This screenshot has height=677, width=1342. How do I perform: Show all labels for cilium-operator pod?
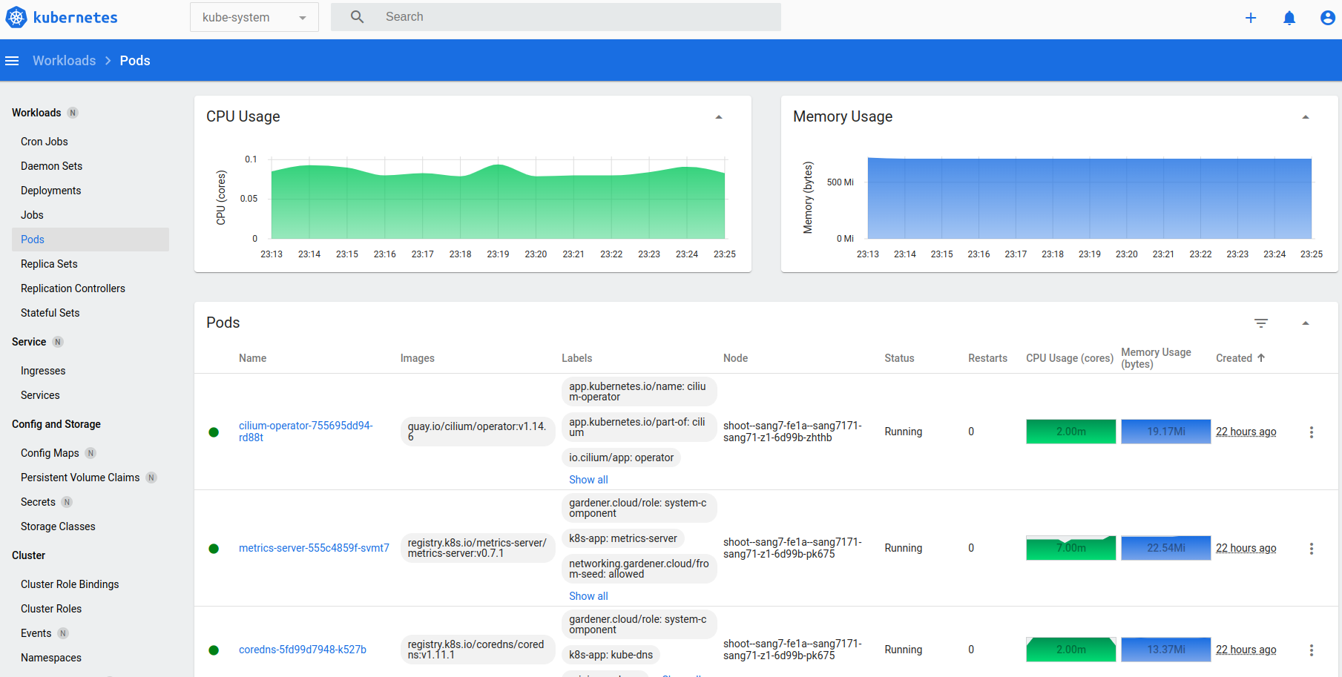click(588, 480)
